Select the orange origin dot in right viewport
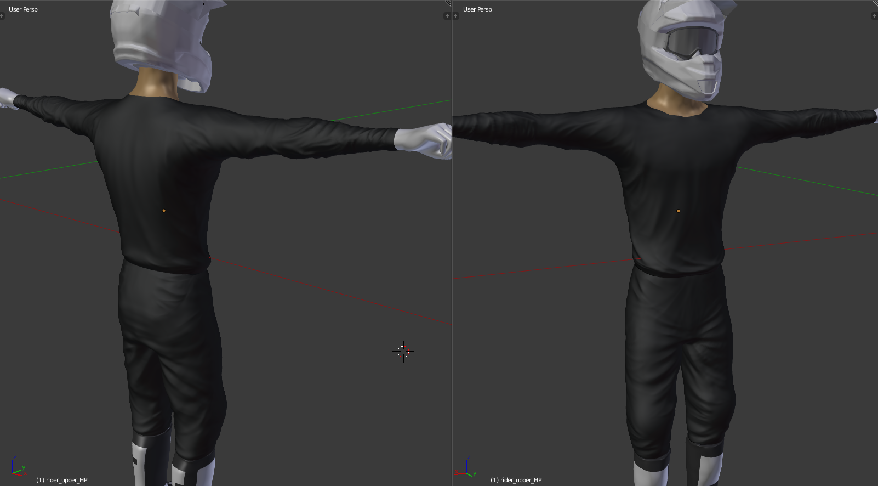 point(679,211)
